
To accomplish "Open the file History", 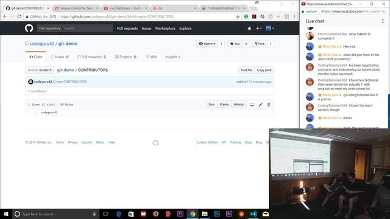I will click(x=238, y=105).
